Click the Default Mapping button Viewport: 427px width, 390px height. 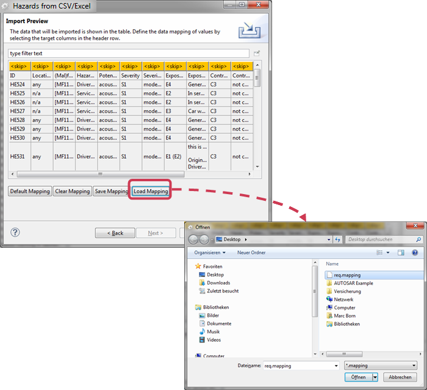(x=30, y=191)
